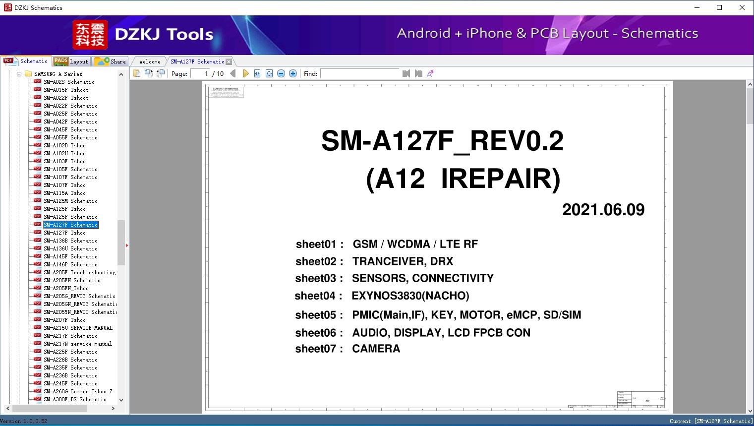This screenshot has height=426, width=754.
Task: Toggle match case search icon
Action: click(430, 73)
